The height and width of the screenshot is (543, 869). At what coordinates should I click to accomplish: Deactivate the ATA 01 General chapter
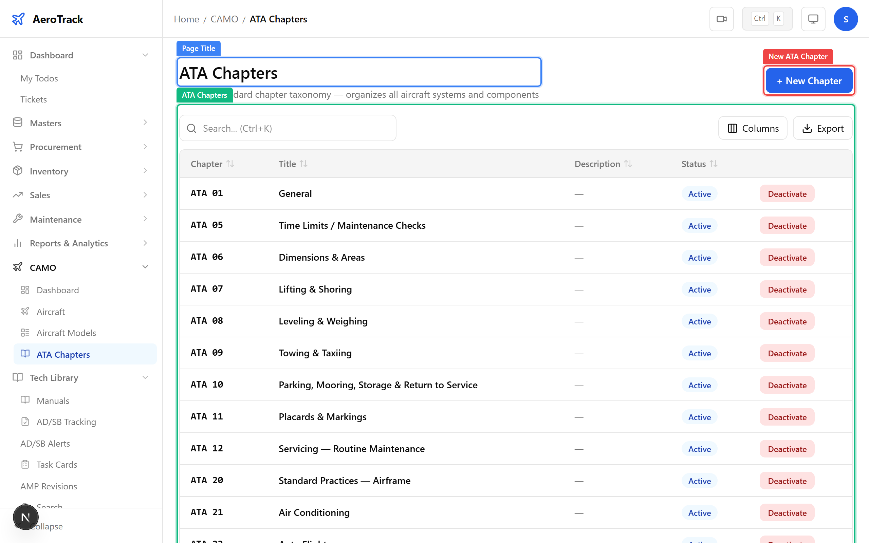coord(787,194)
